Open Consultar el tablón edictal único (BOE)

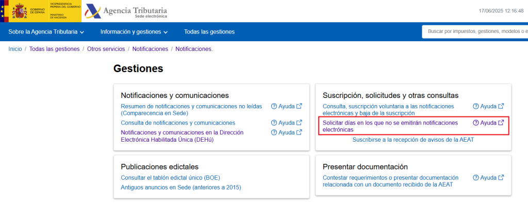pyautogui.click(x=170, y=178)
